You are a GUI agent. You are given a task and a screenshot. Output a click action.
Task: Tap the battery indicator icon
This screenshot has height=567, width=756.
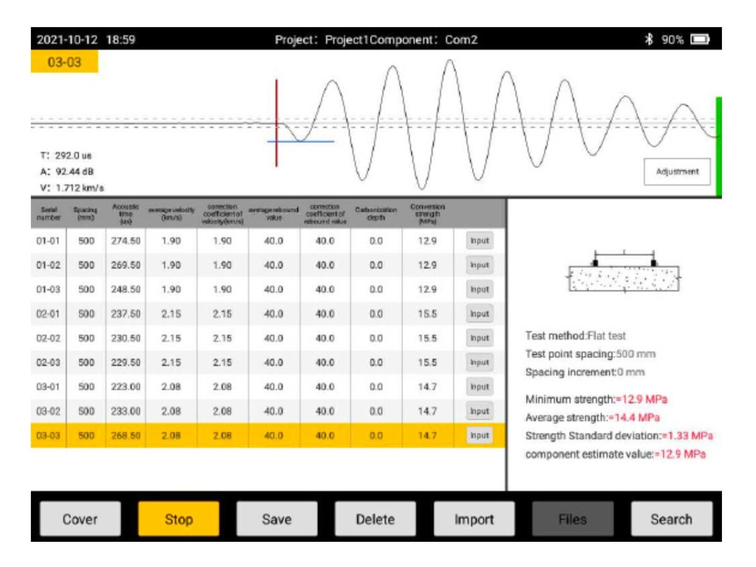[699, 40]
